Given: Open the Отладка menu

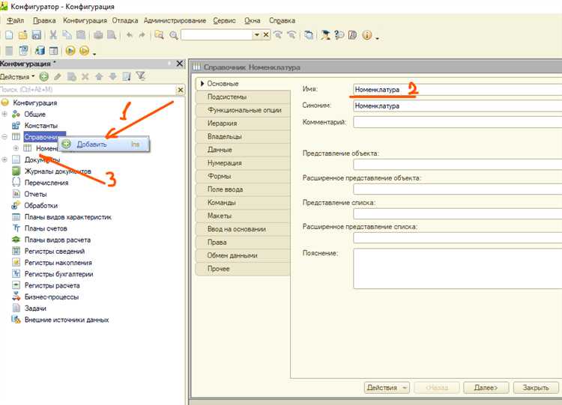Looking at the screenshot, I should pos(124,20).
